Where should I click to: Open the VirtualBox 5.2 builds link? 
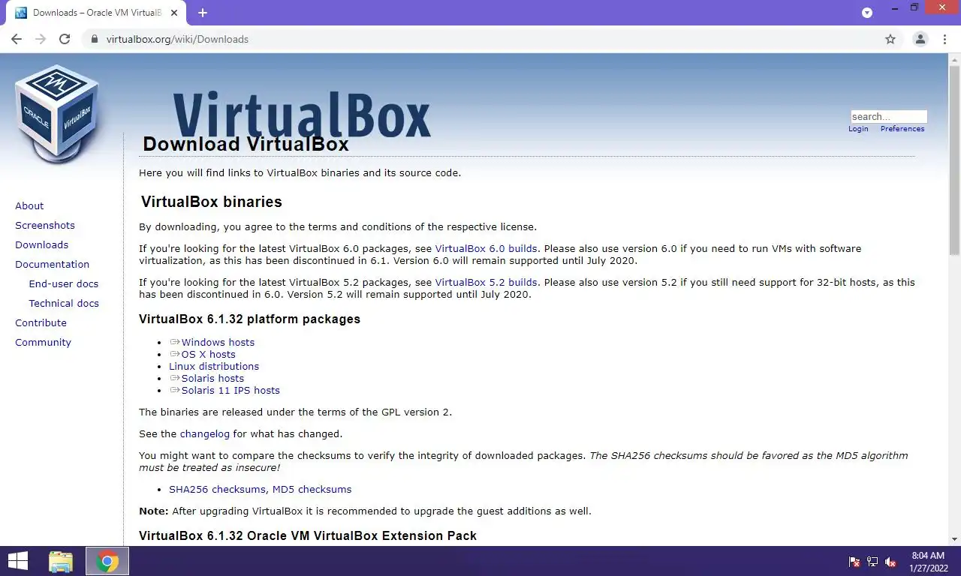tap(486, 282)
